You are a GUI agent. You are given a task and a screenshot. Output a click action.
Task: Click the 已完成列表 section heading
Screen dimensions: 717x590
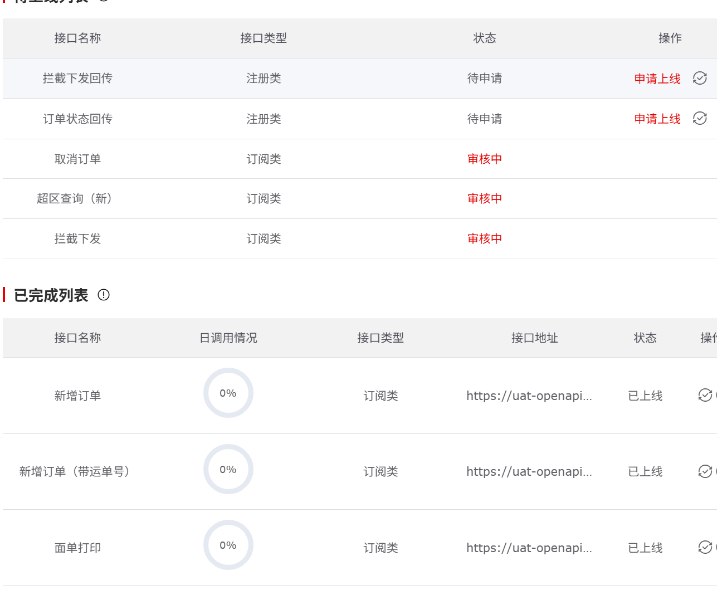[51, 295]
